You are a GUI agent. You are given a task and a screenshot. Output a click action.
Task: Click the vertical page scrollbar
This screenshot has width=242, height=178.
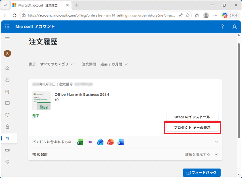coord(239,90)
